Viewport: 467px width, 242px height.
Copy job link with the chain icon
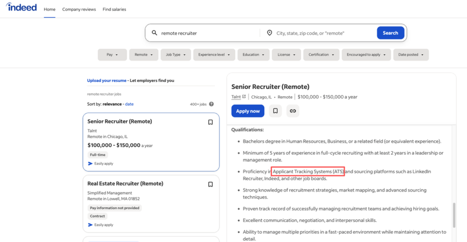(293, 111)
